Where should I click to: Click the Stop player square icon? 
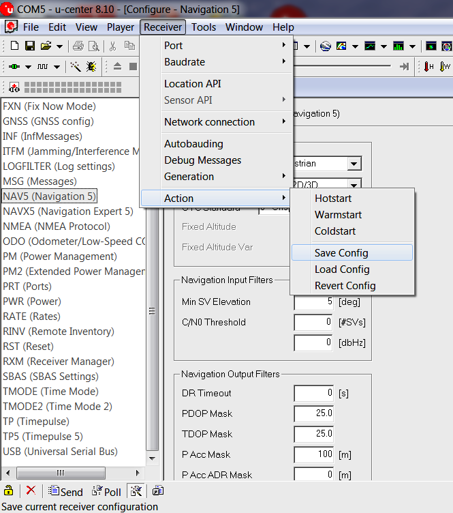(x=133, y=66)
